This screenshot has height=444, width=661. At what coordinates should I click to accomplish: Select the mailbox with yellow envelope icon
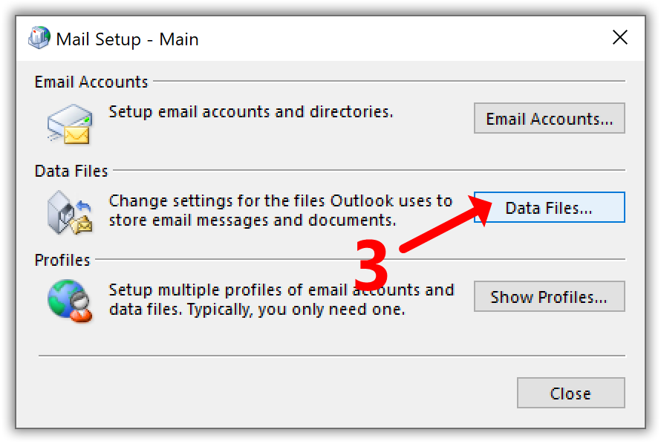point(70,124)
